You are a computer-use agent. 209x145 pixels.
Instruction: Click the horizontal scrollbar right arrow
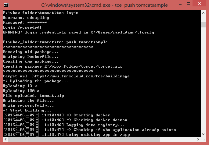tap(198, 139)
